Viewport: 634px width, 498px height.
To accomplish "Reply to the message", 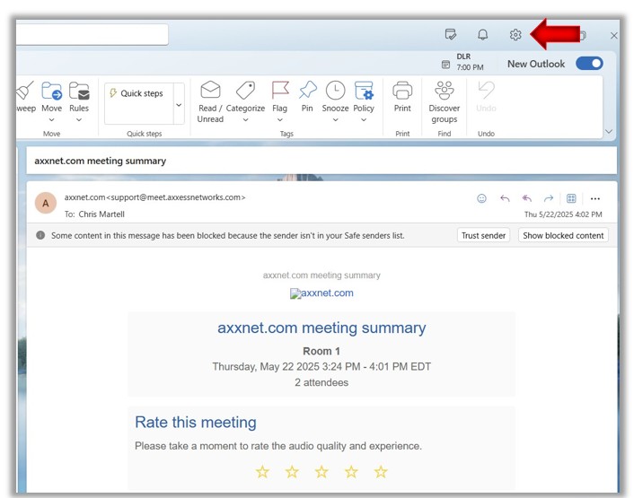I will pos(505,198).
